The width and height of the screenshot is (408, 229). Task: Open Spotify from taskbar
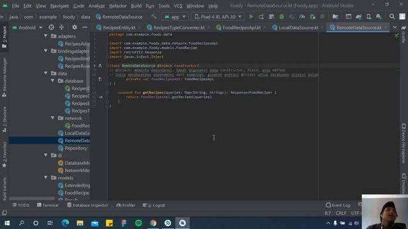pos(138,223)
